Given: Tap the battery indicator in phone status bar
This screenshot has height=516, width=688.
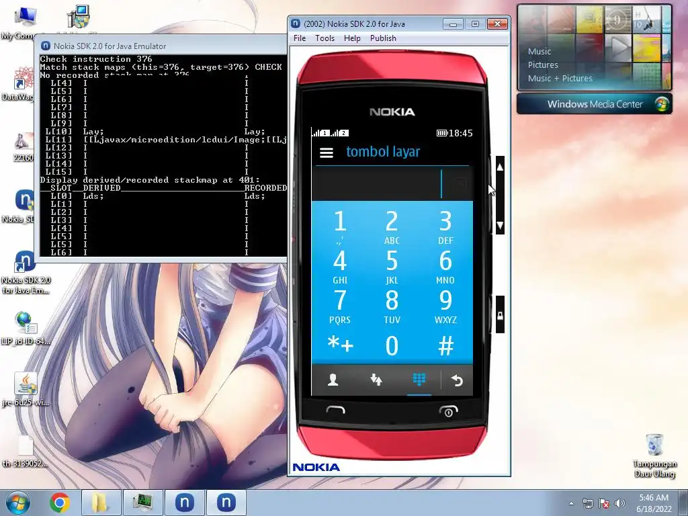Looking at the screenshot, I should (442, 133).
